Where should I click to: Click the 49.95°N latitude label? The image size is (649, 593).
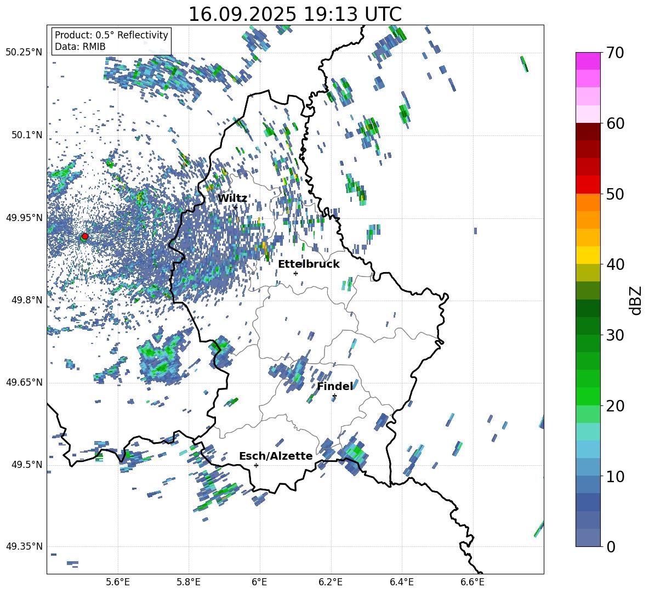(24, 218)
